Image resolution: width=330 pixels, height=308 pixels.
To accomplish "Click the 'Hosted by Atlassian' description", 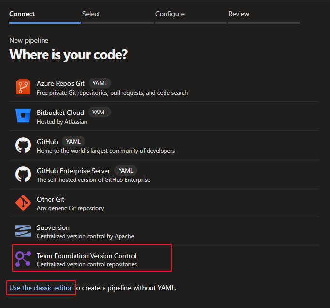I will (62, 122).
